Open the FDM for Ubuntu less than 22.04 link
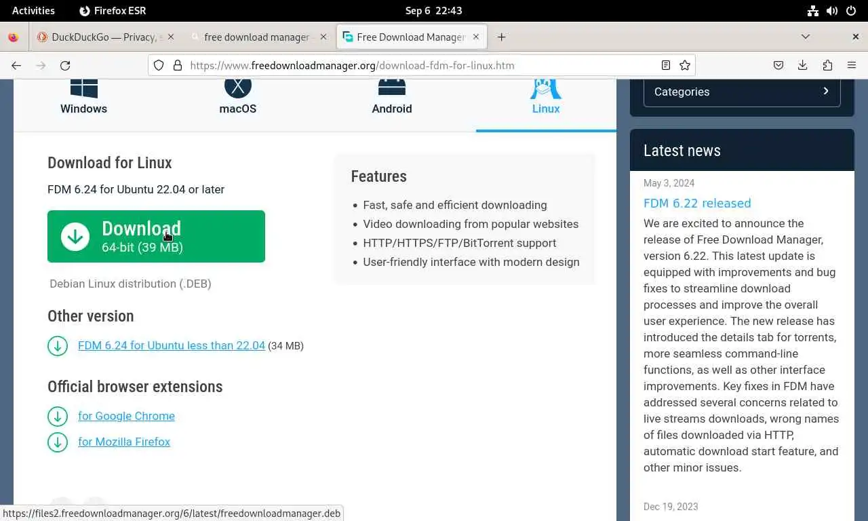Screen dimensions: 868x521 (x=172, y=345)
